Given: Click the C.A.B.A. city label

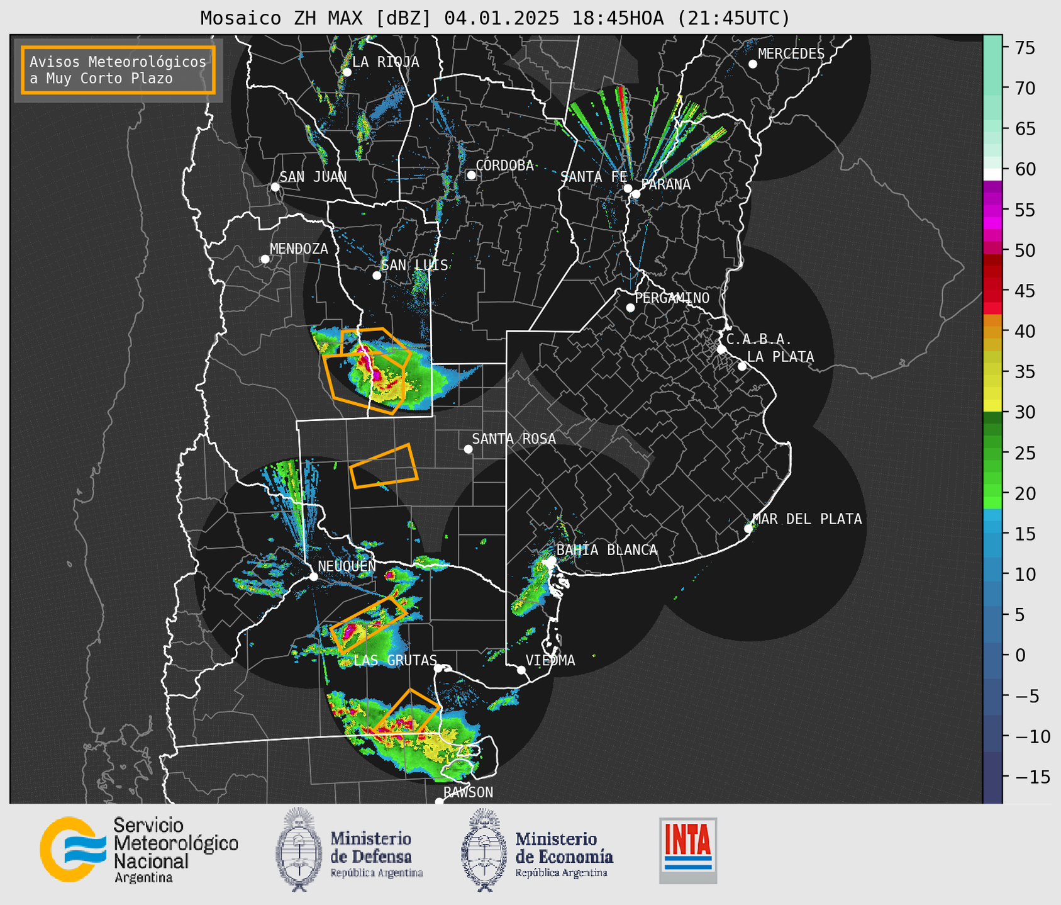Looking at the screenshot, I should tap(759, 340).
